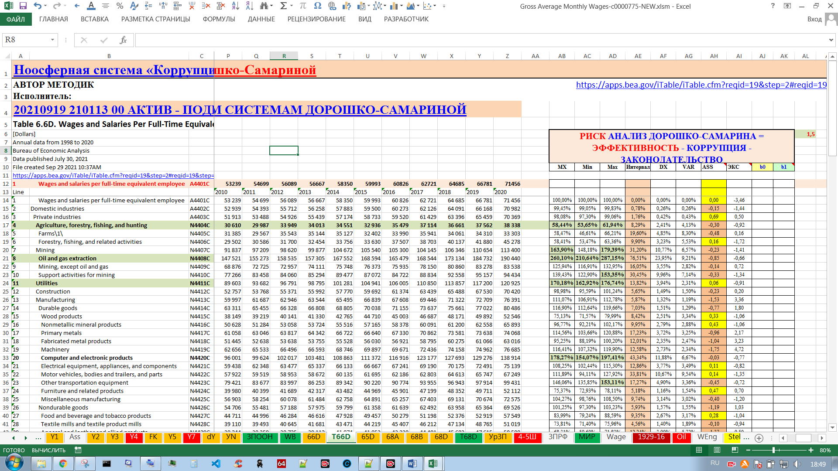Click the add new sheet button
This screenshot has width=838, height=471.
759,438
